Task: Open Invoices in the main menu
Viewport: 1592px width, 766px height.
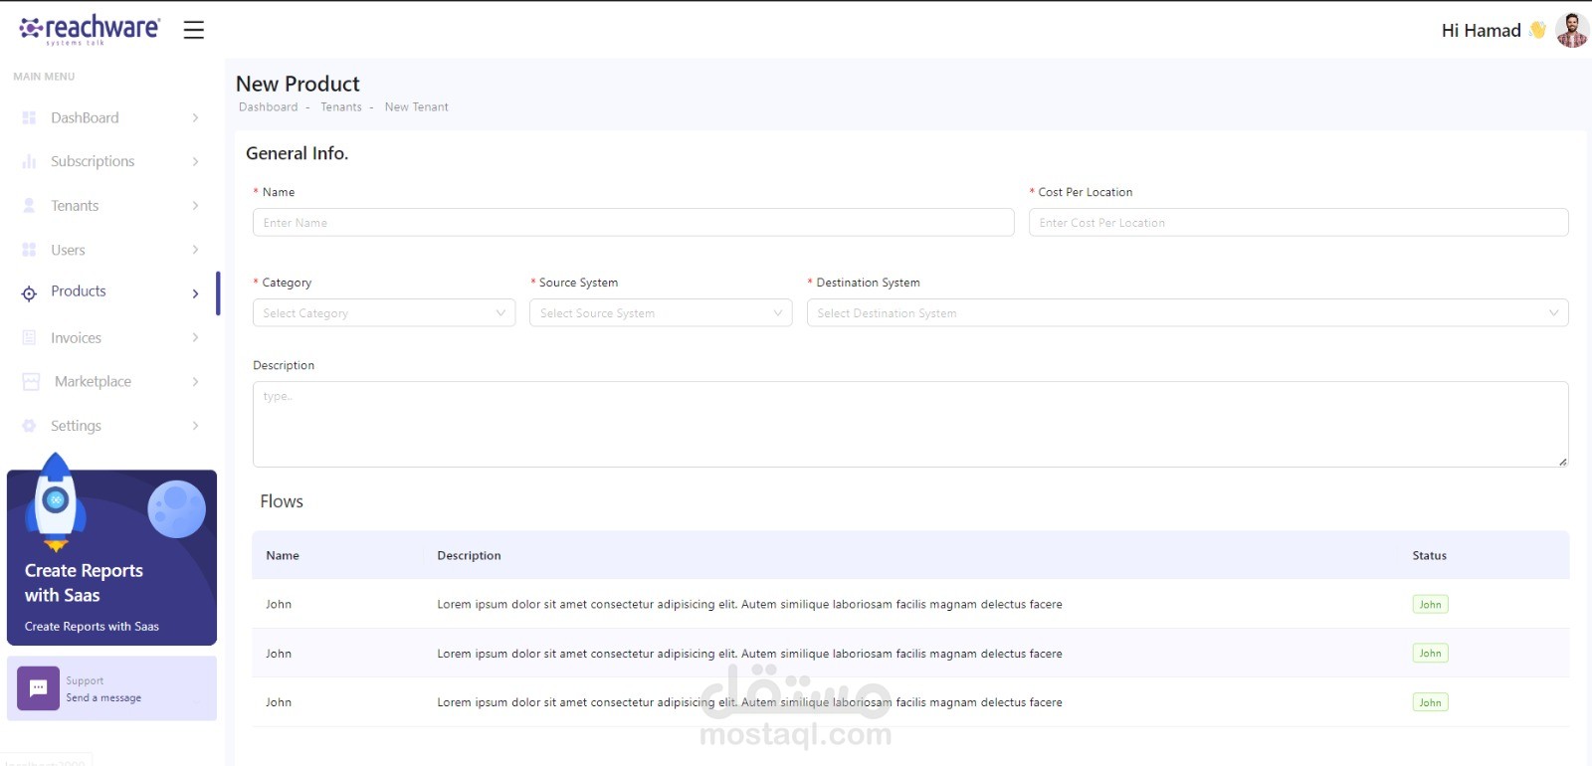Action: pyautogui.click(x=76, y=338)
